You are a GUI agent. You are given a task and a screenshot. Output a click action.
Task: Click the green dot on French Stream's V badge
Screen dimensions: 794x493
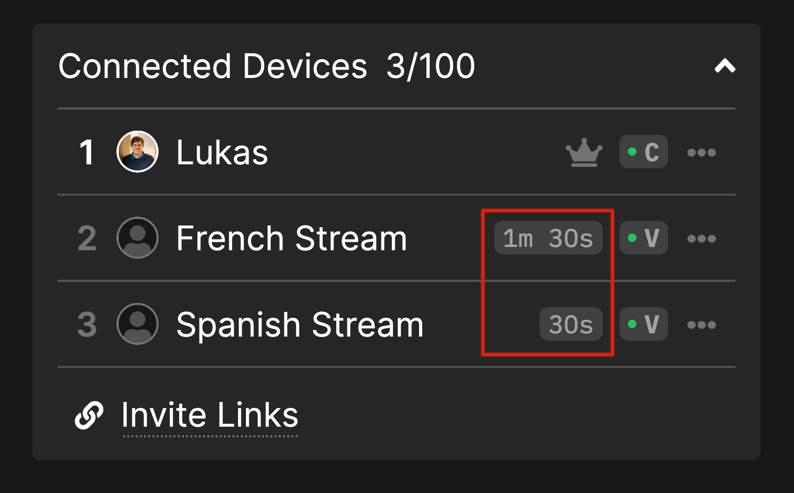click(633, 237)
